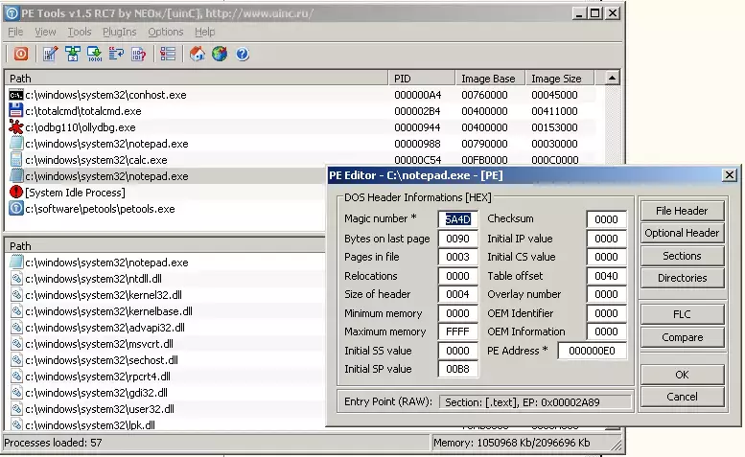Click the Maximum memory field showing FFFF
The height and width of the screenshot is (457, 745).
click(x=457, y=331)
